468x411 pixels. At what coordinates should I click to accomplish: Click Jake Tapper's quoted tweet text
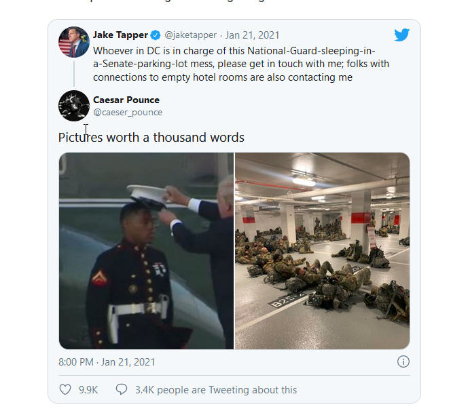[x=241, y=64]
